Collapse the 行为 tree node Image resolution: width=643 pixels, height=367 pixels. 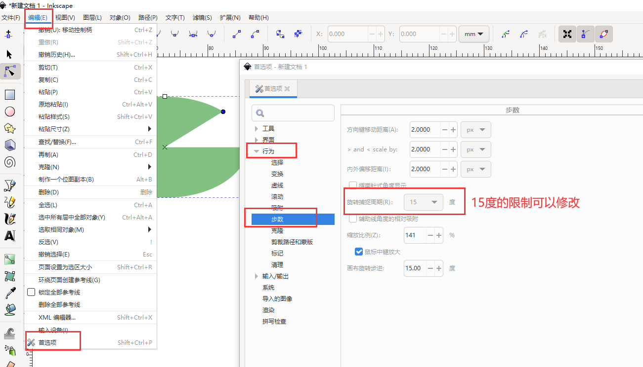(x=256, y=151)
